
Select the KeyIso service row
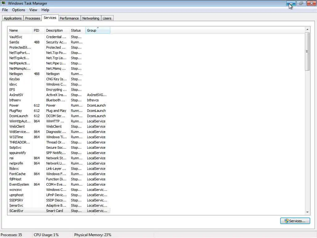pos(59,79)
